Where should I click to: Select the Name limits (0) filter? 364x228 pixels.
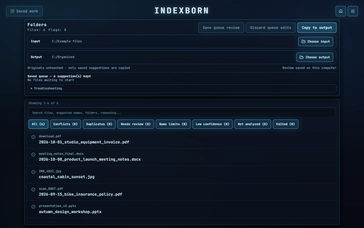(173, 124)
